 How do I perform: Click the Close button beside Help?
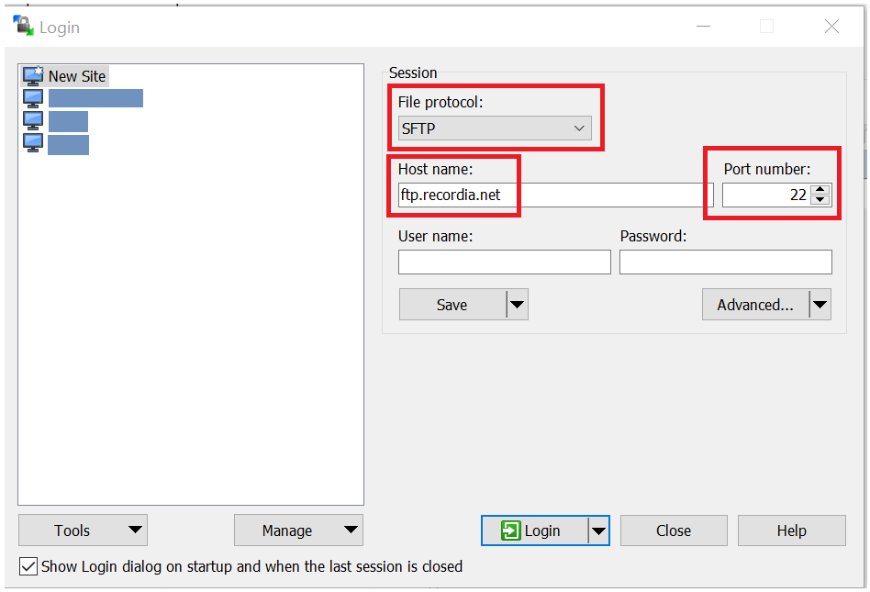[x=674, y=531]
